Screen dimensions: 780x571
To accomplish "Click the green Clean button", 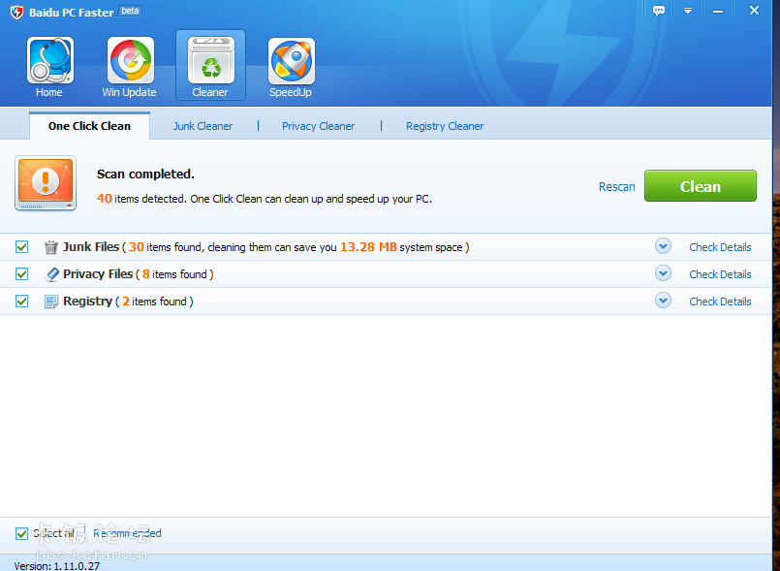I will (701, 186).
